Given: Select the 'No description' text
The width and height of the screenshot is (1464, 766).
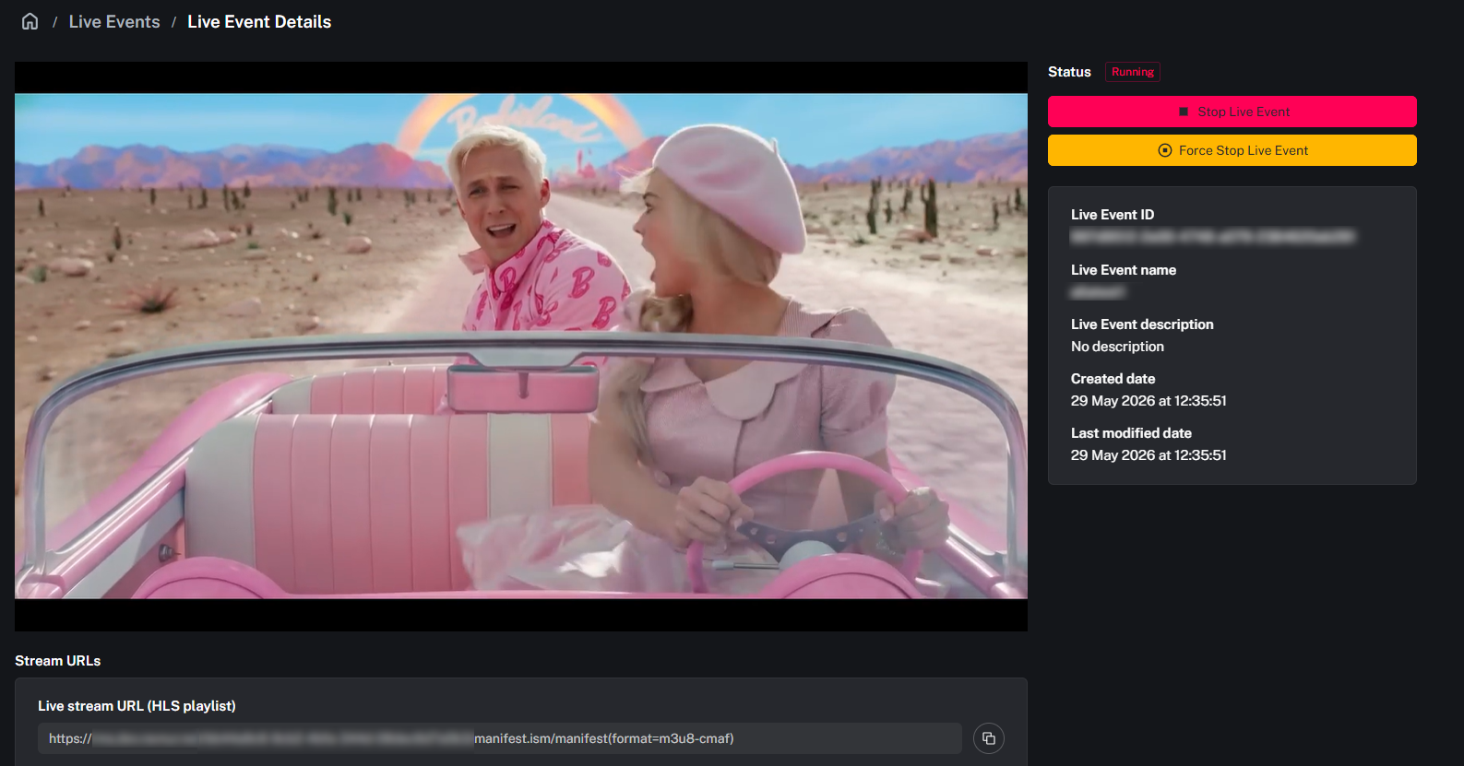Looking at the screenshot, I should click(x=1117, y=347).
